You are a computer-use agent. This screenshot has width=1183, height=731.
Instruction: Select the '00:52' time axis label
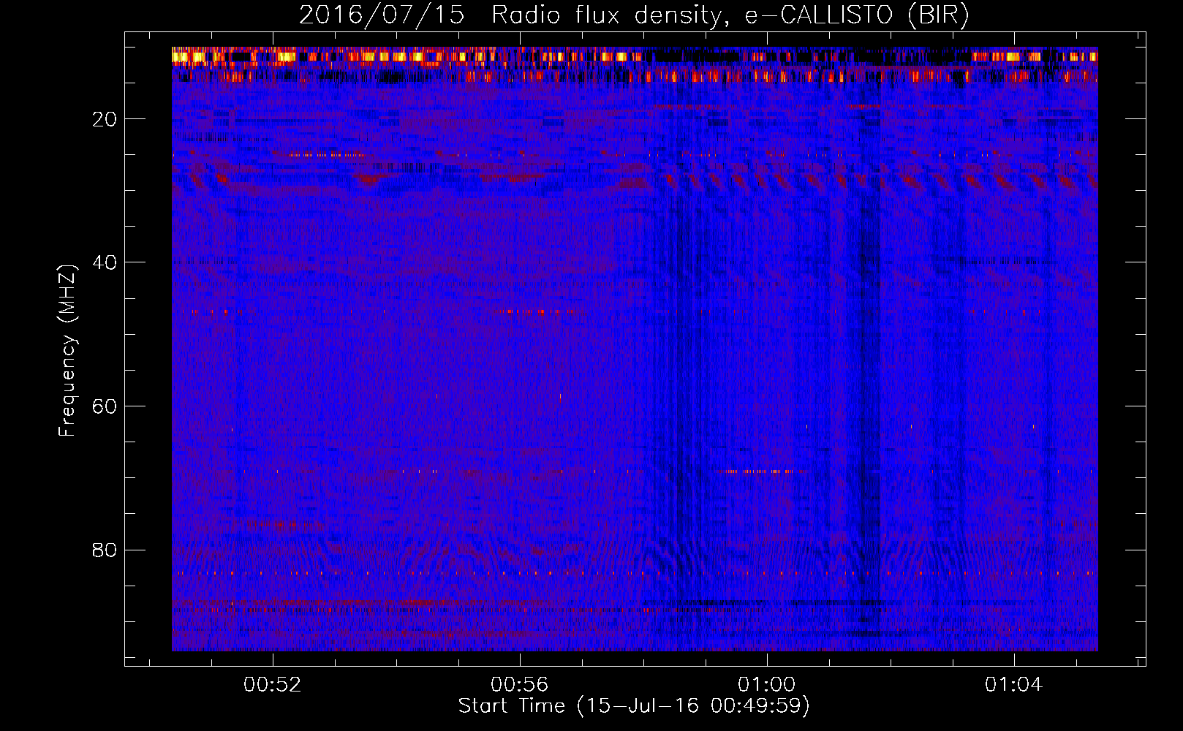(273, 685)
